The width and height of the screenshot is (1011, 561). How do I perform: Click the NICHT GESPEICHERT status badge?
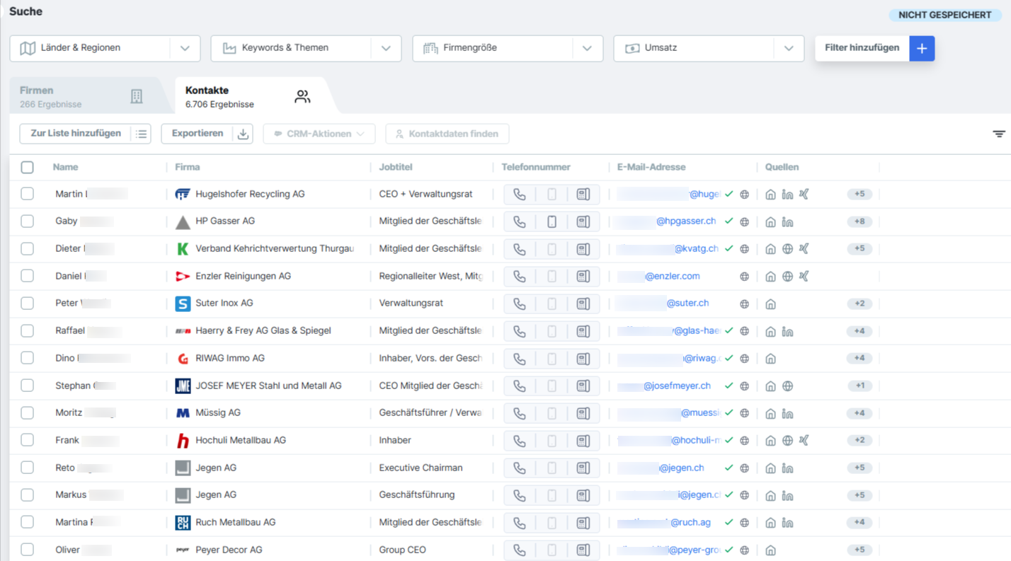[x=944, y=15]
